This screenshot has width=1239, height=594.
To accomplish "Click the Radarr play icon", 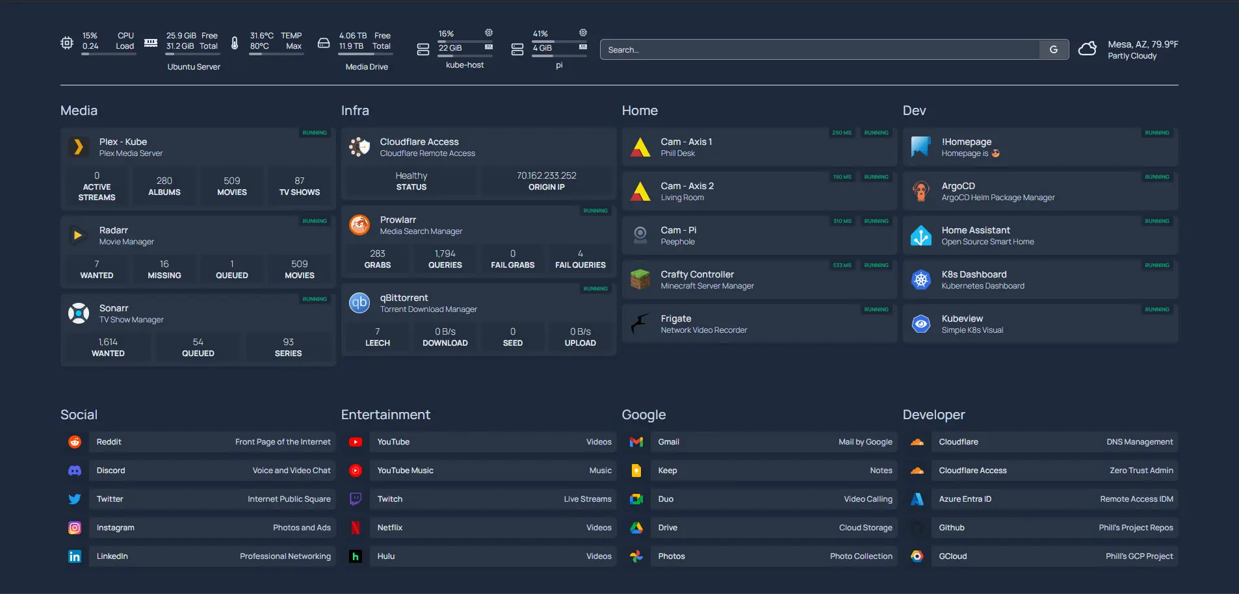I will point(78,235).
